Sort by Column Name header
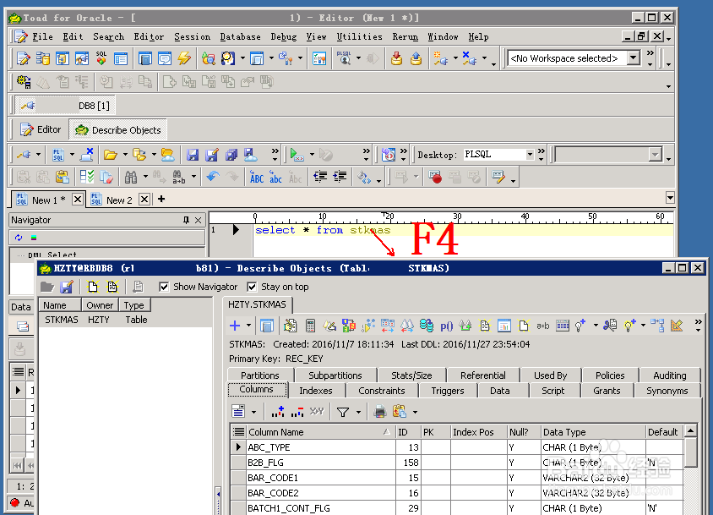Image resolution: width=713 pixels, height=515 pixels. [x=320, y=432]
